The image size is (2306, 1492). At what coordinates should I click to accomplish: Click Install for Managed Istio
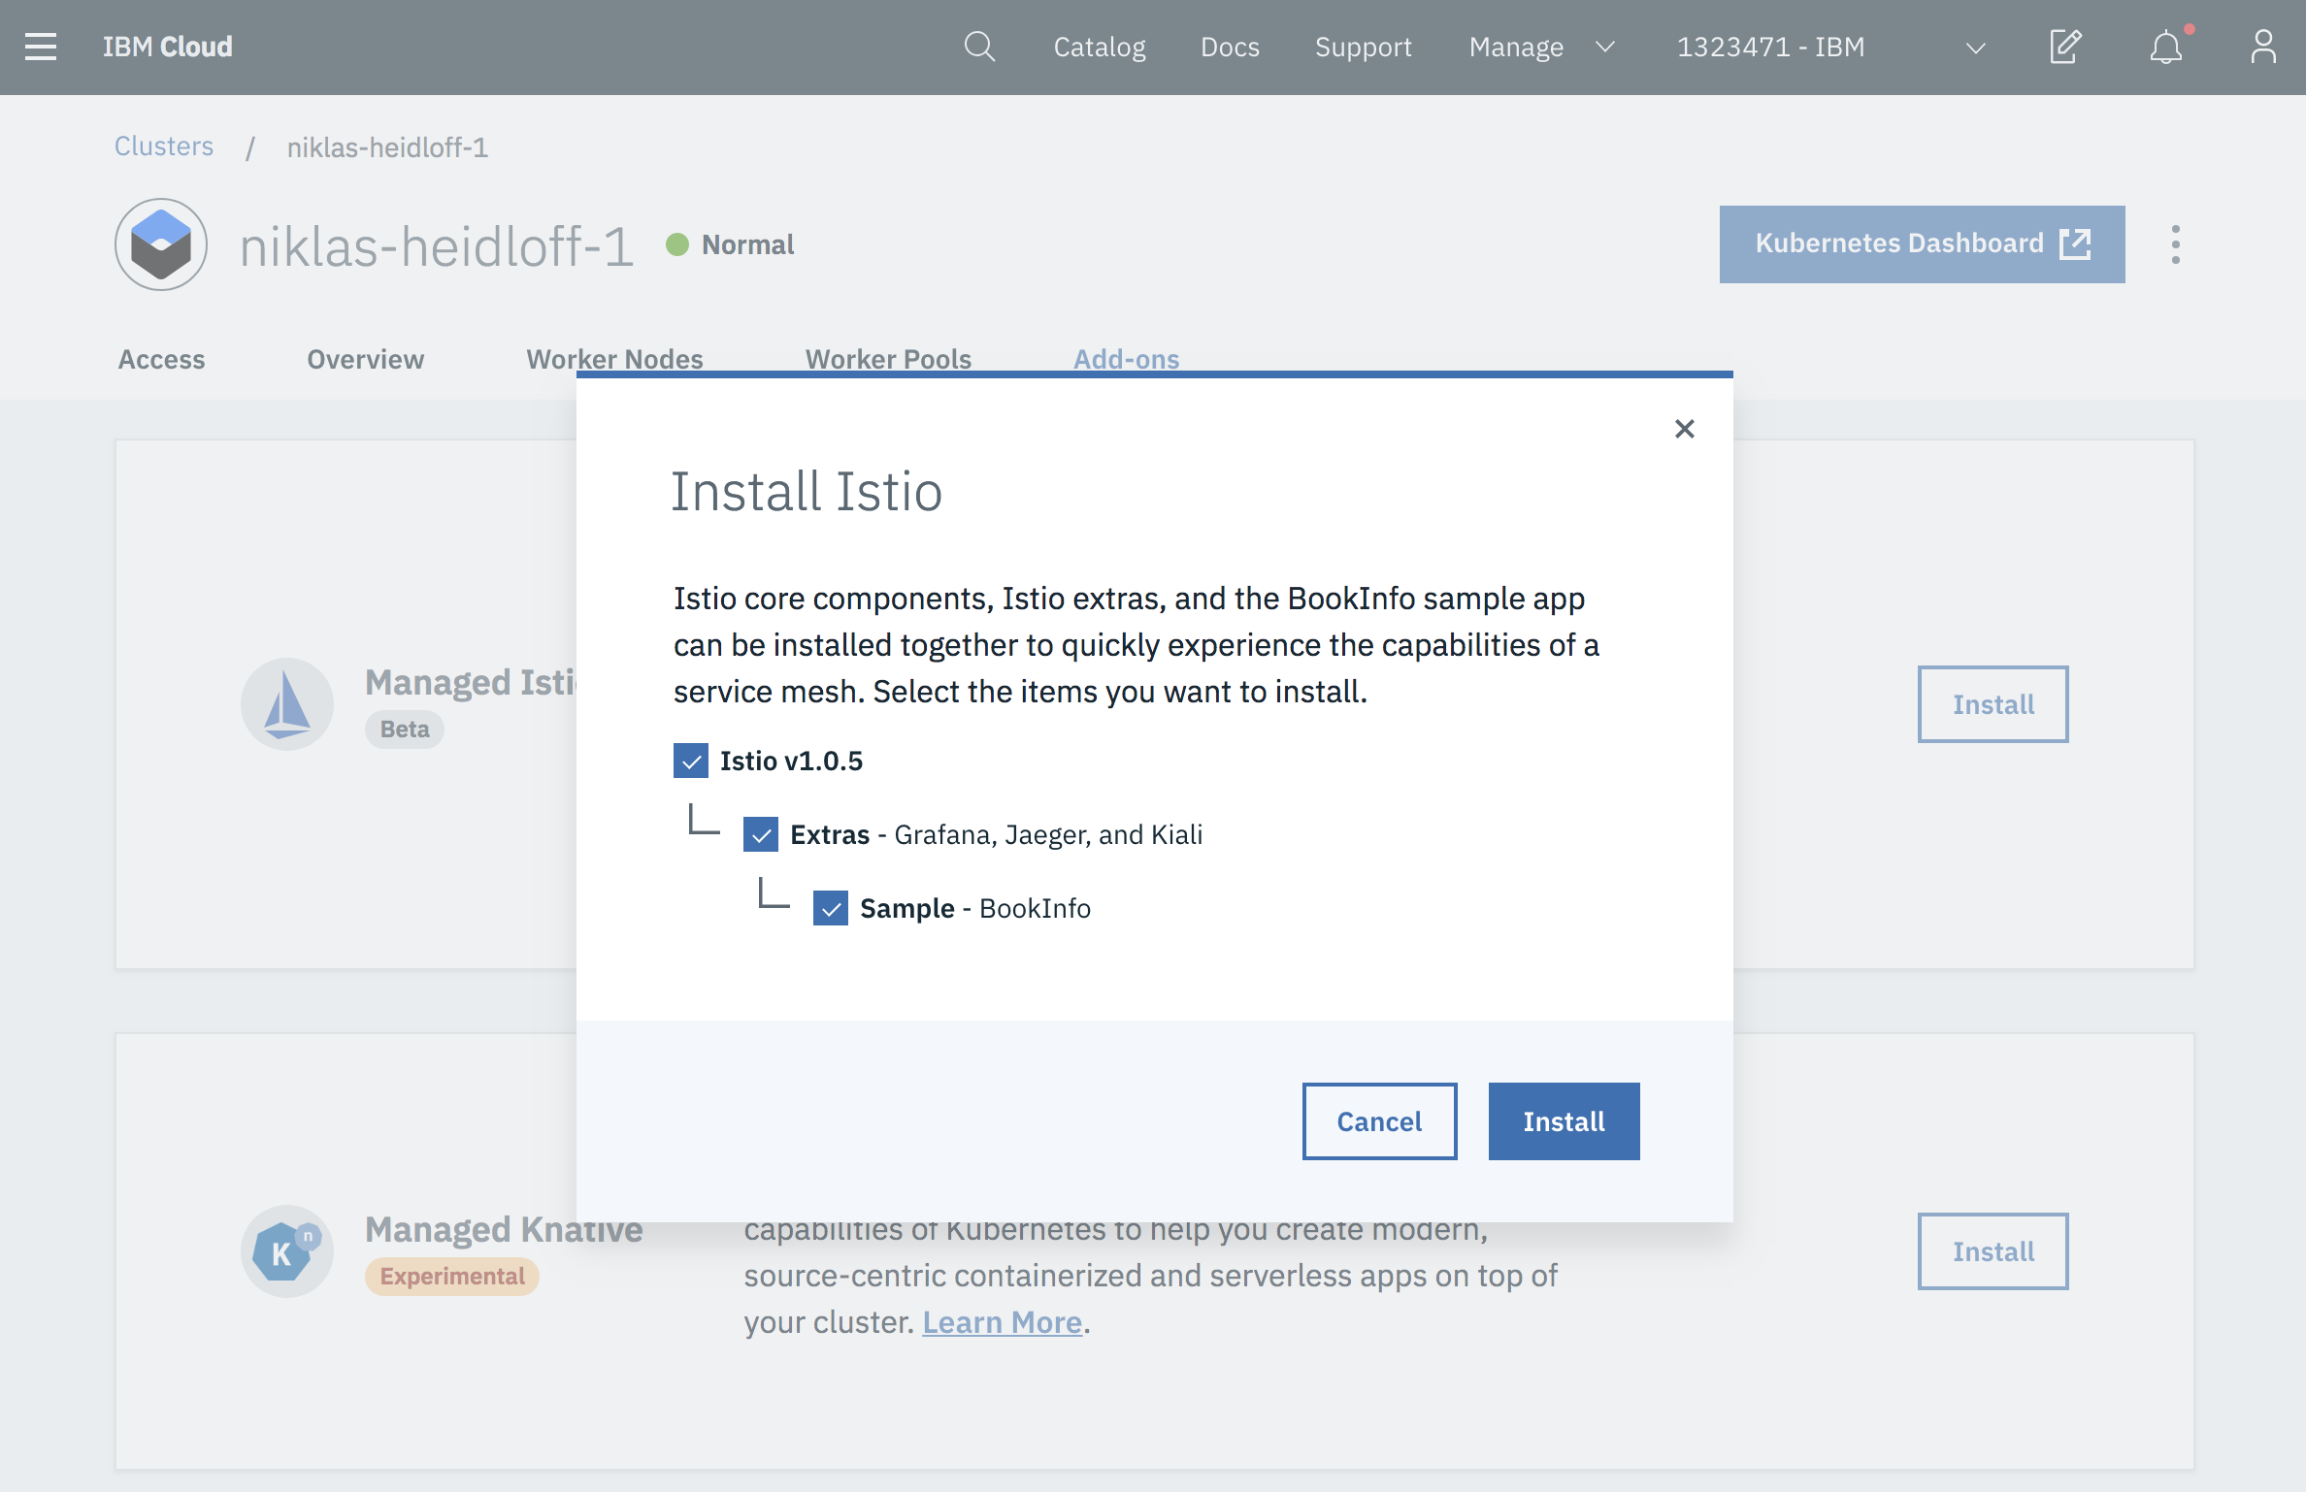pos(1993,704)
